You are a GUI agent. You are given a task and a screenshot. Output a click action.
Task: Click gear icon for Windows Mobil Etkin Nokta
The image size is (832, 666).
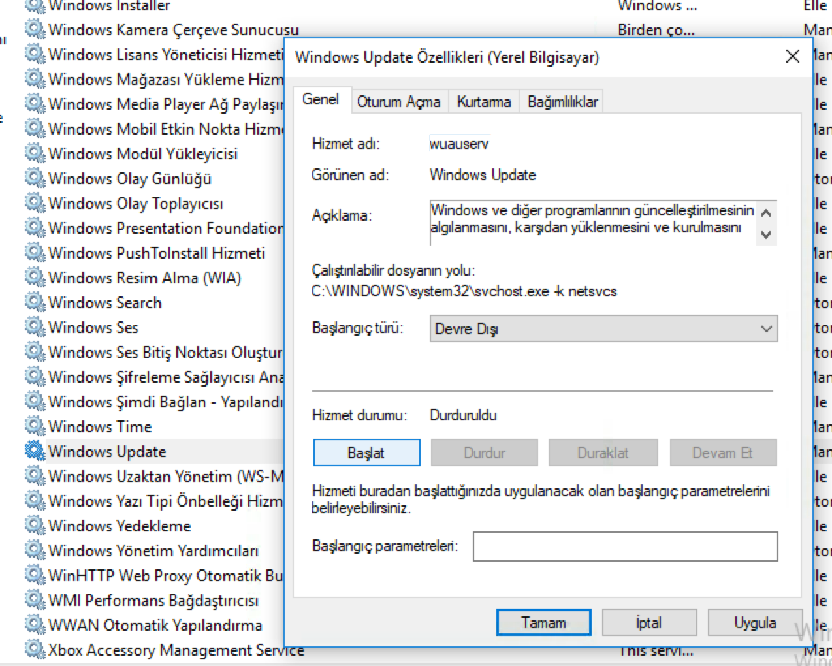tap(35, 129)
